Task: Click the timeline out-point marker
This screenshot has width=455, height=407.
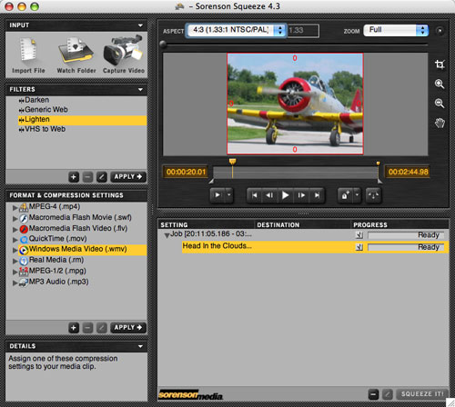Action: [x=378, y=164]
